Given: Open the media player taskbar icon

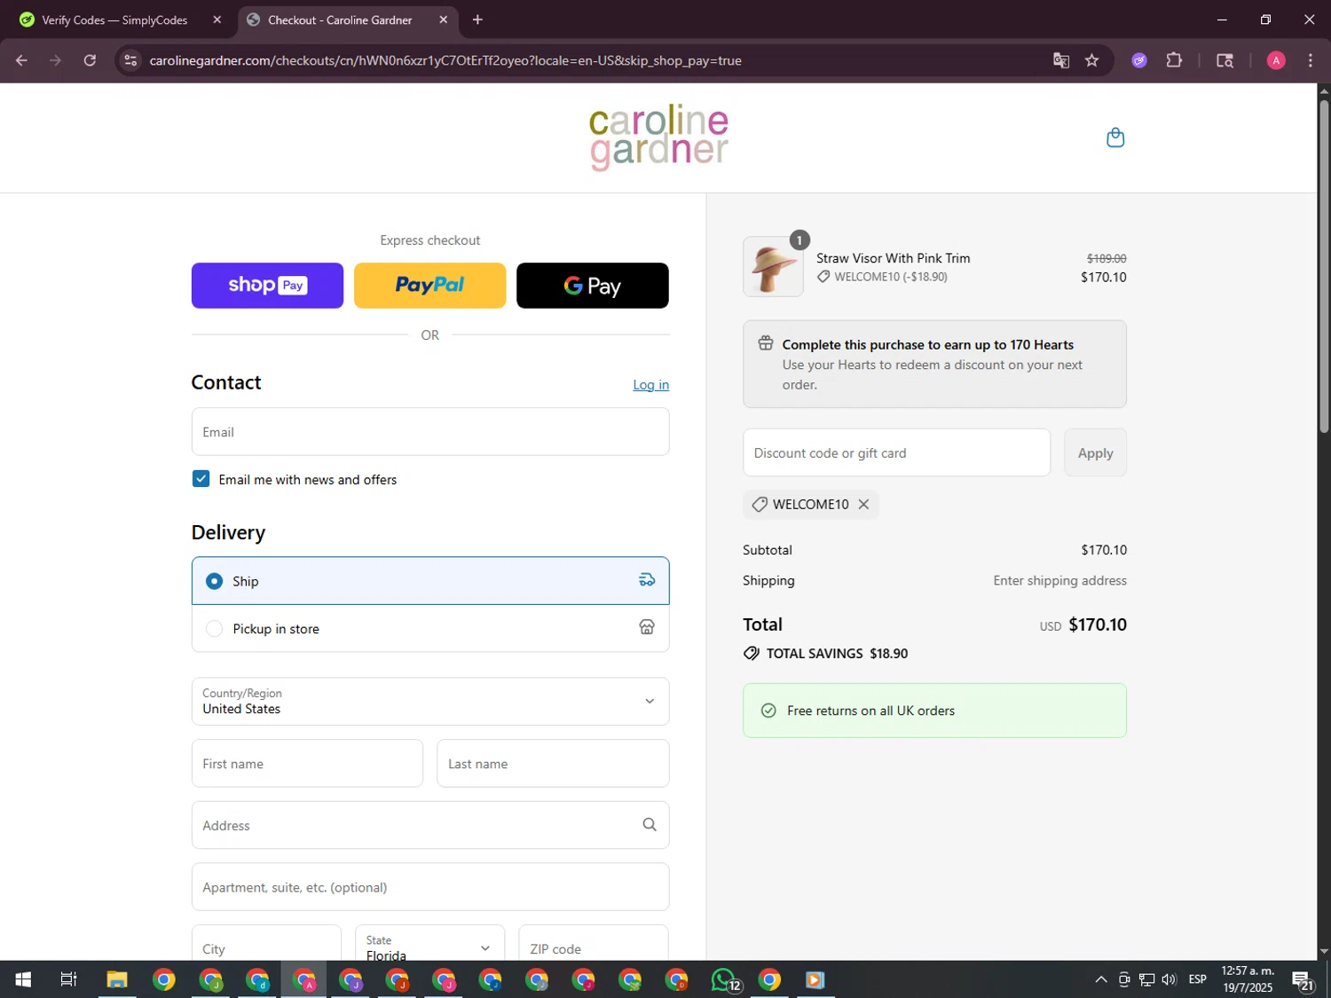Looking at the screenshot, I should pyautogui.click(x=815, y=979).
